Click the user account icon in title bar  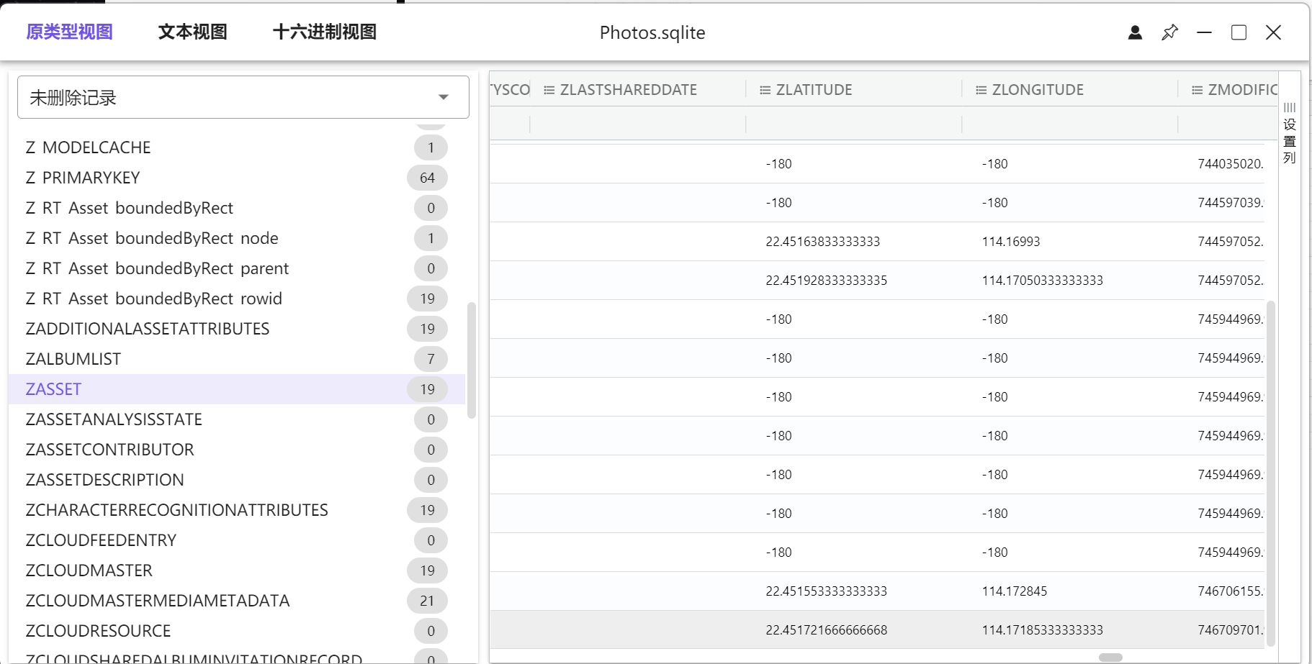1134,32
